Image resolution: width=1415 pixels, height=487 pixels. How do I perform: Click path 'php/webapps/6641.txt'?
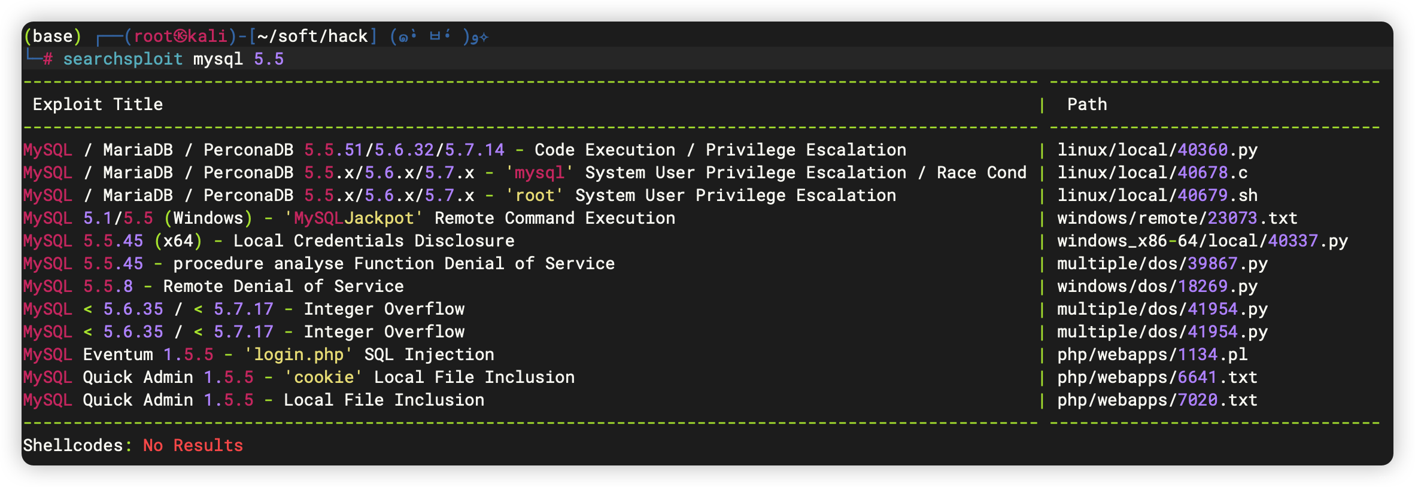click(1157, 377)
